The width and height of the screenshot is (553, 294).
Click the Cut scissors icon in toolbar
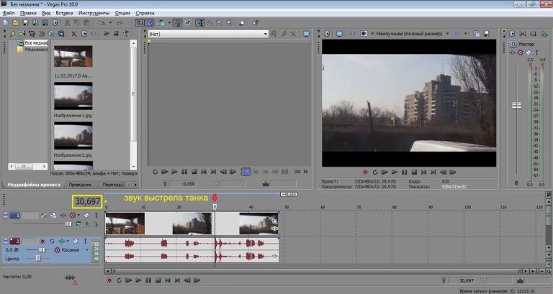[x=68, y=23]
